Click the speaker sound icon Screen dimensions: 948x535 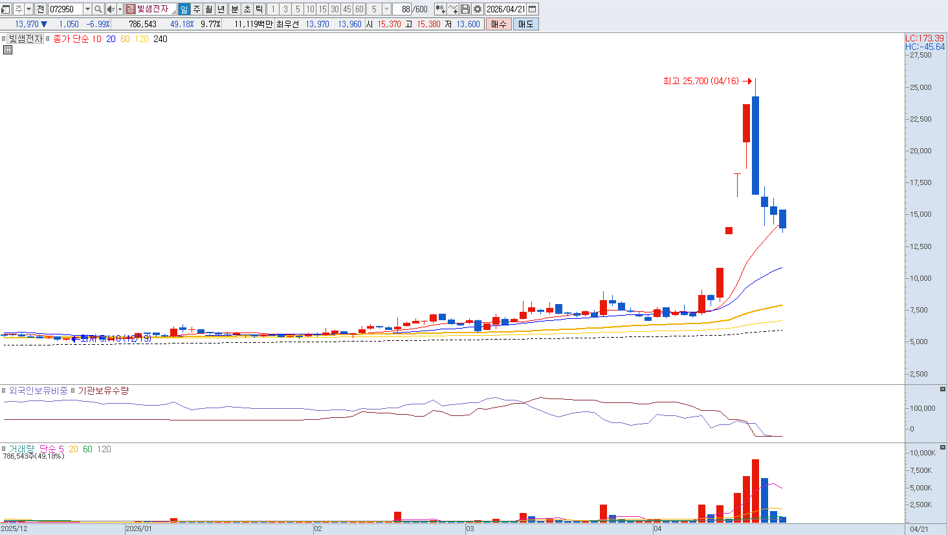pyautogui.click(x=111, y=9)
